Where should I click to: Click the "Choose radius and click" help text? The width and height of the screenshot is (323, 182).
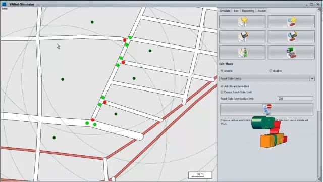click(235, 120)
